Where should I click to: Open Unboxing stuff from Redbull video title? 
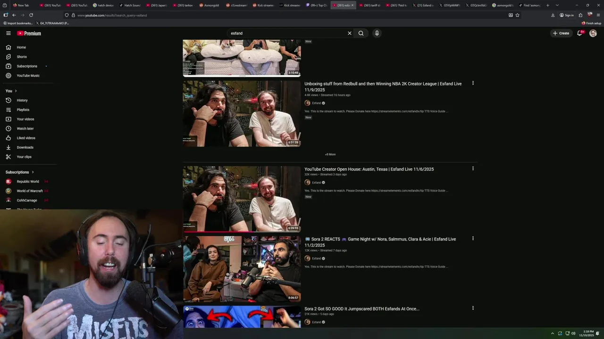click(383, 87)
